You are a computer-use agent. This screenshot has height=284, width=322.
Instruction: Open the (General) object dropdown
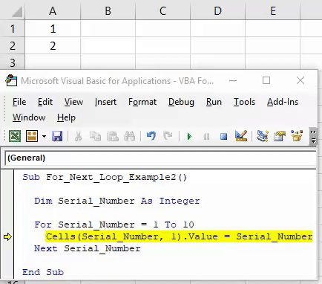[160, 158]
